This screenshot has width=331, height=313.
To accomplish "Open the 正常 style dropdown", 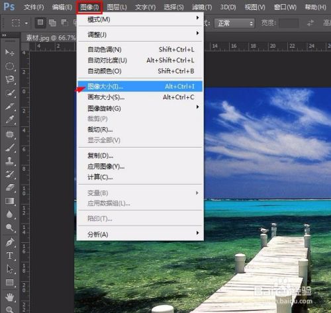I will [x=234, y=23].
